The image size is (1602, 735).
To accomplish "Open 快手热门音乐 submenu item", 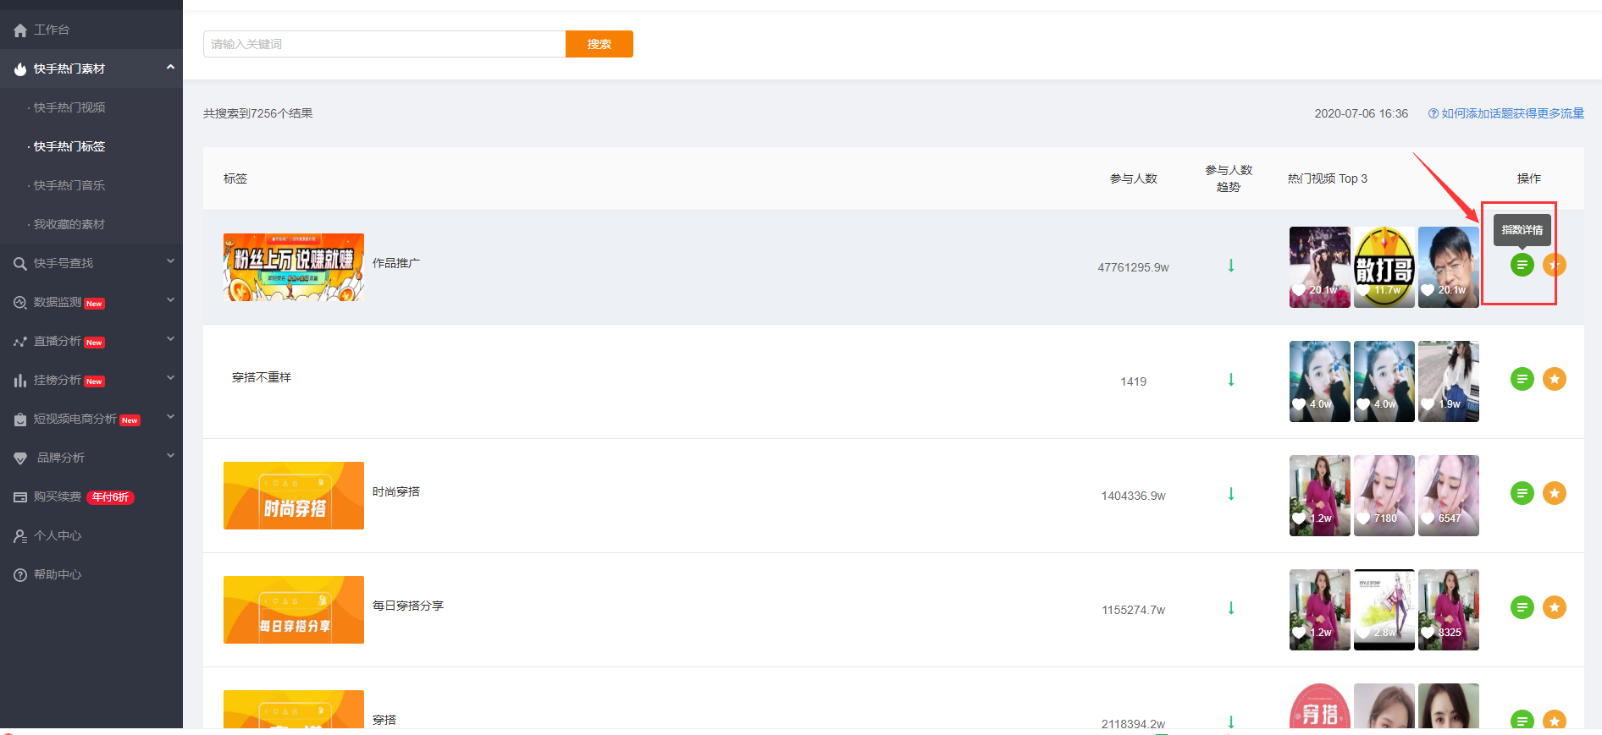I will click(x=69, y=185).
